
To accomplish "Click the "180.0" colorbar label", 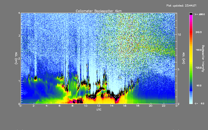I will point(199,50).
